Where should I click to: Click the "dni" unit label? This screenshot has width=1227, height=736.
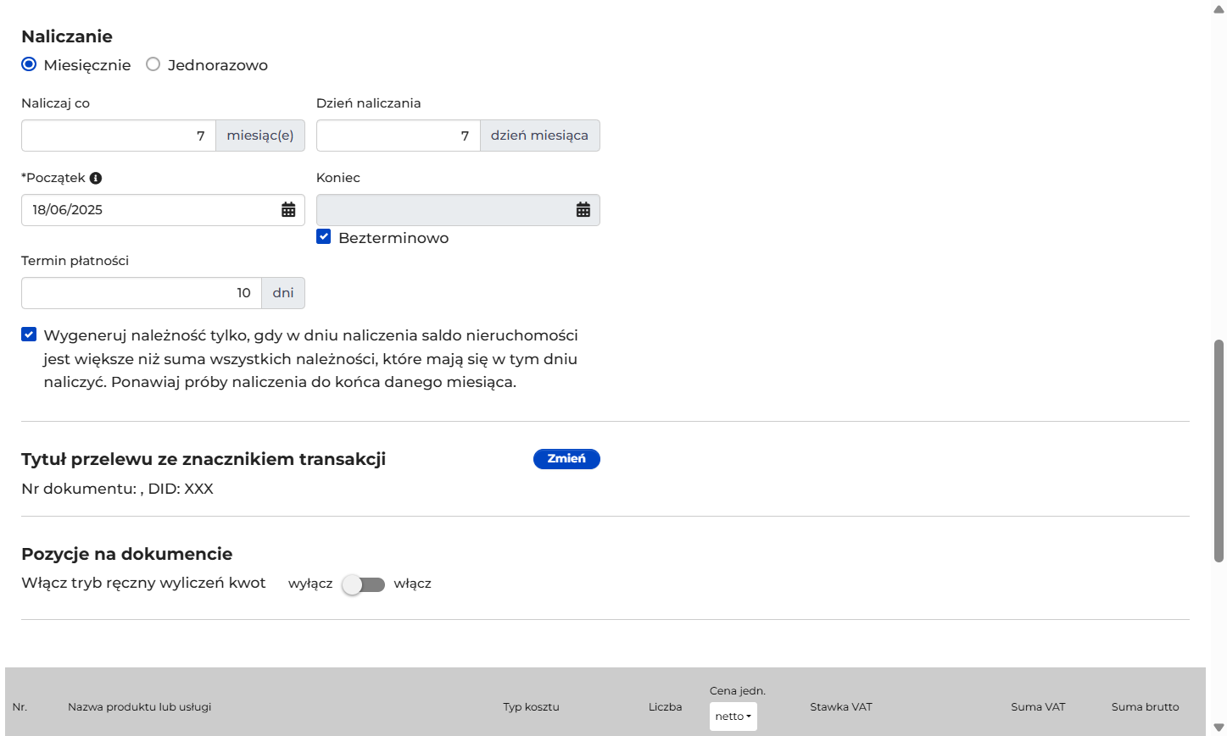(x=283, y=293)
